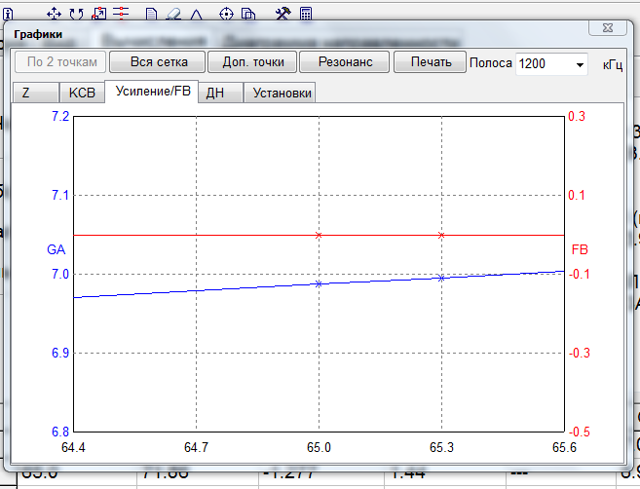Viewport: 640px width, 489px height.
Task: Click the scale/resize toolbar icon
Action: 98,14
